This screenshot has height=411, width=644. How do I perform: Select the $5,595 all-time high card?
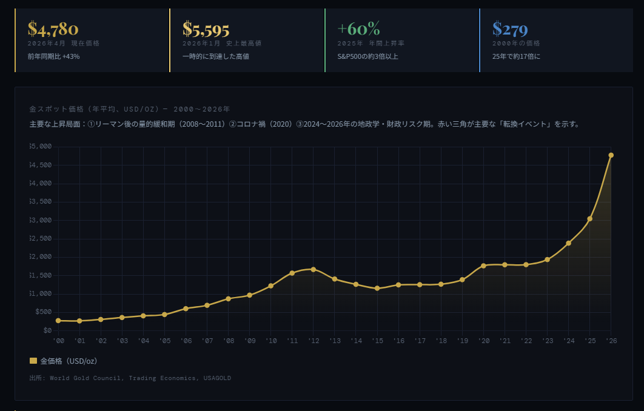pyautogui.click(x=247, y=41)
